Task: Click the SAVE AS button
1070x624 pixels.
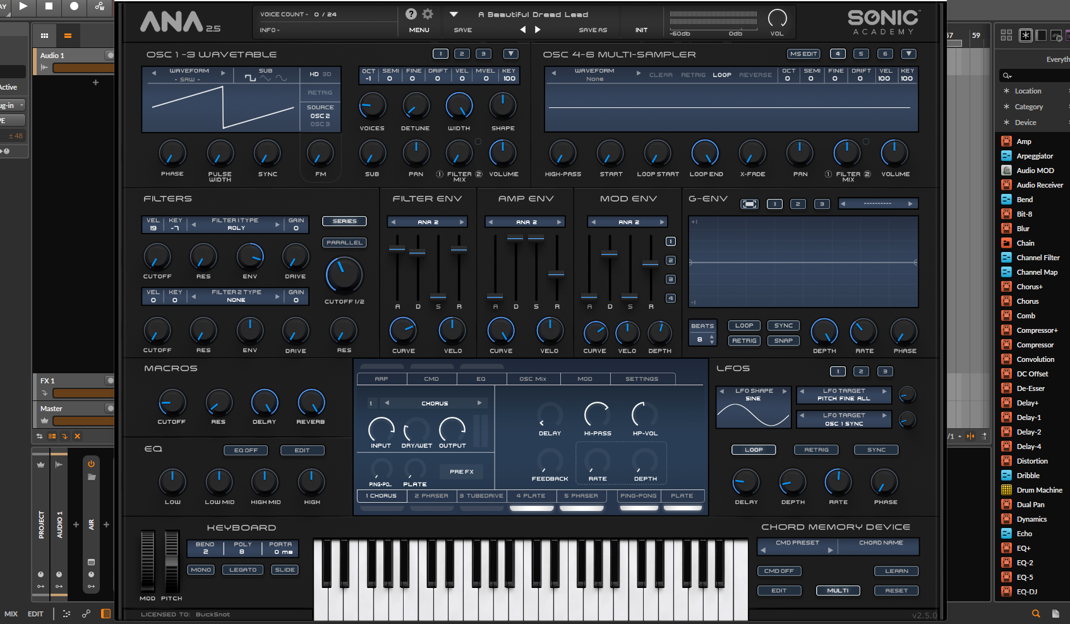Action: (x=592, y=30)
